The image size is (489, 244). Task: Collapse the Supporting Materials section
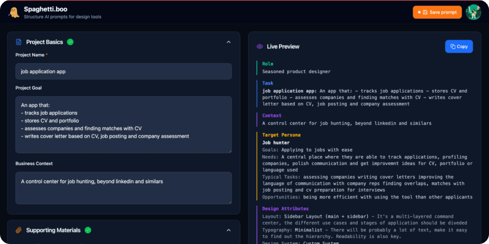[229, 230]
